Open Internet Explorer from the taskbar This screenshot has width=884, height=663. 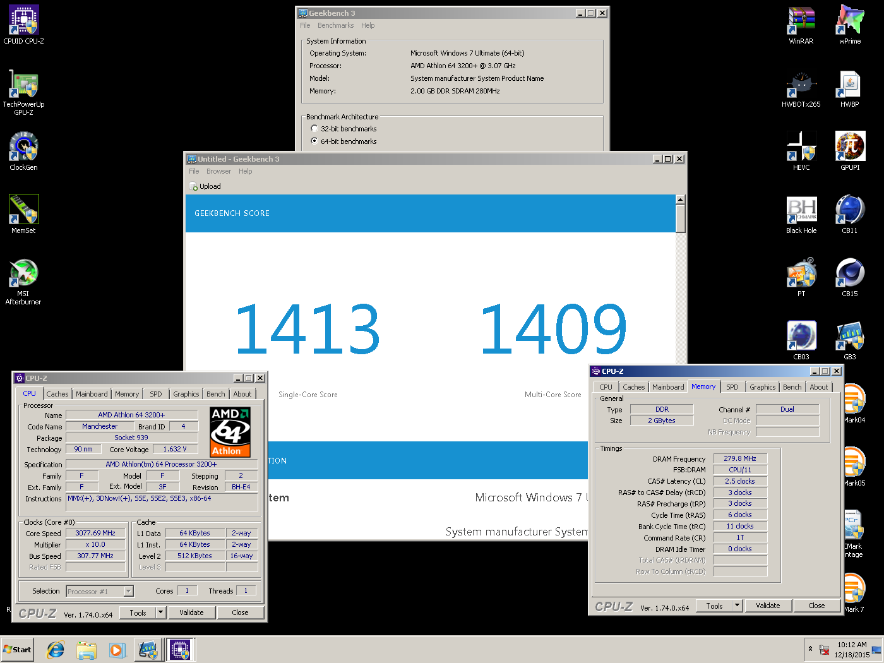tap(56, 650)
